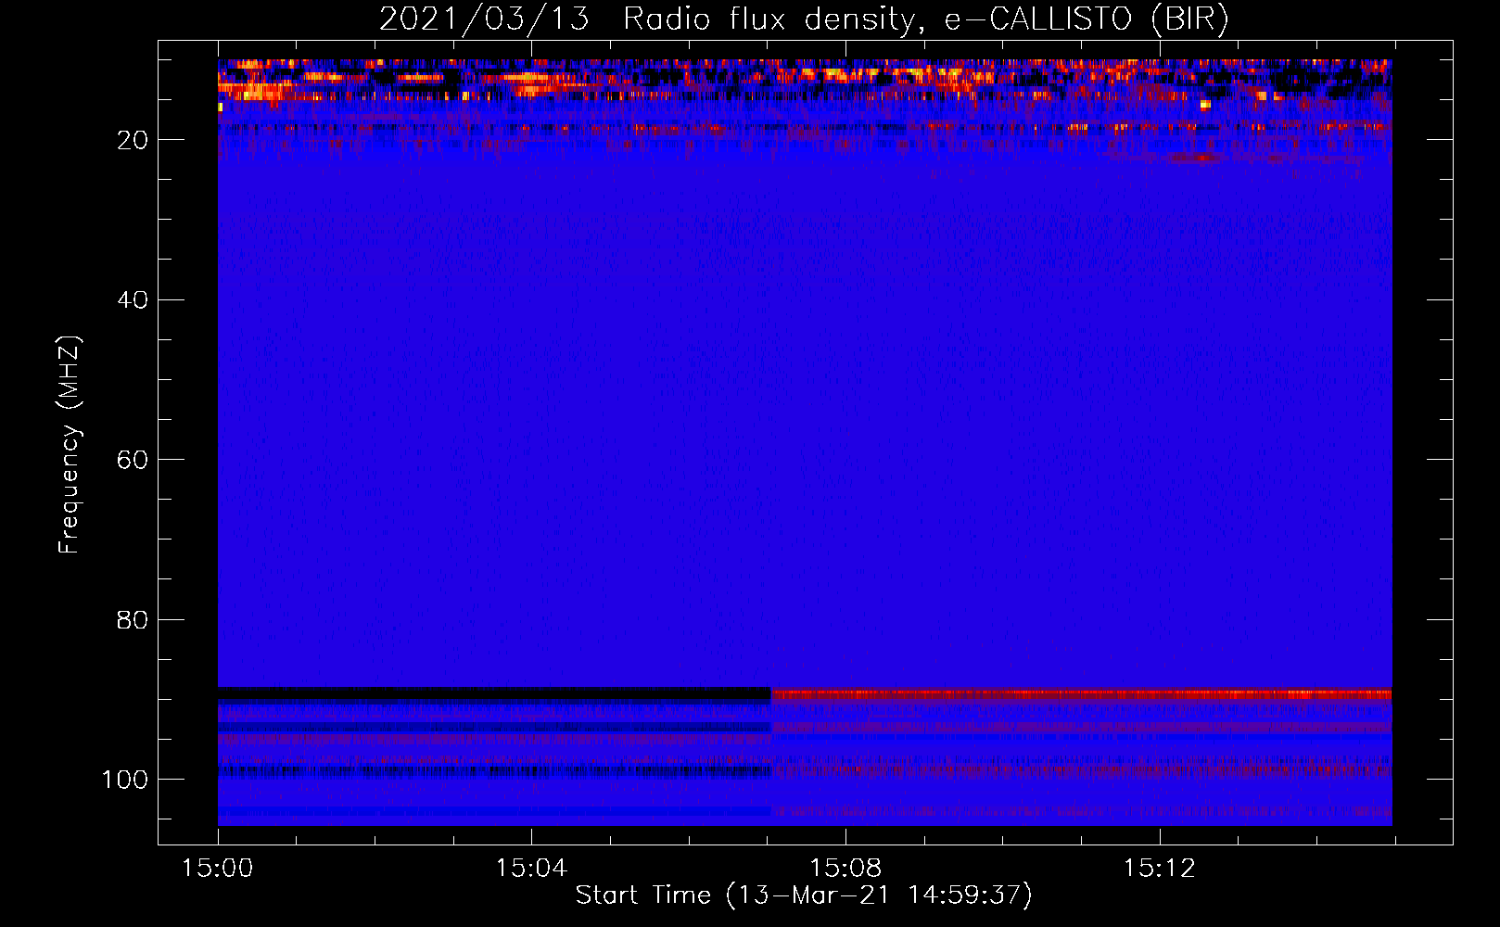Click the '15:00' time tick label

(x=218, y=869)
